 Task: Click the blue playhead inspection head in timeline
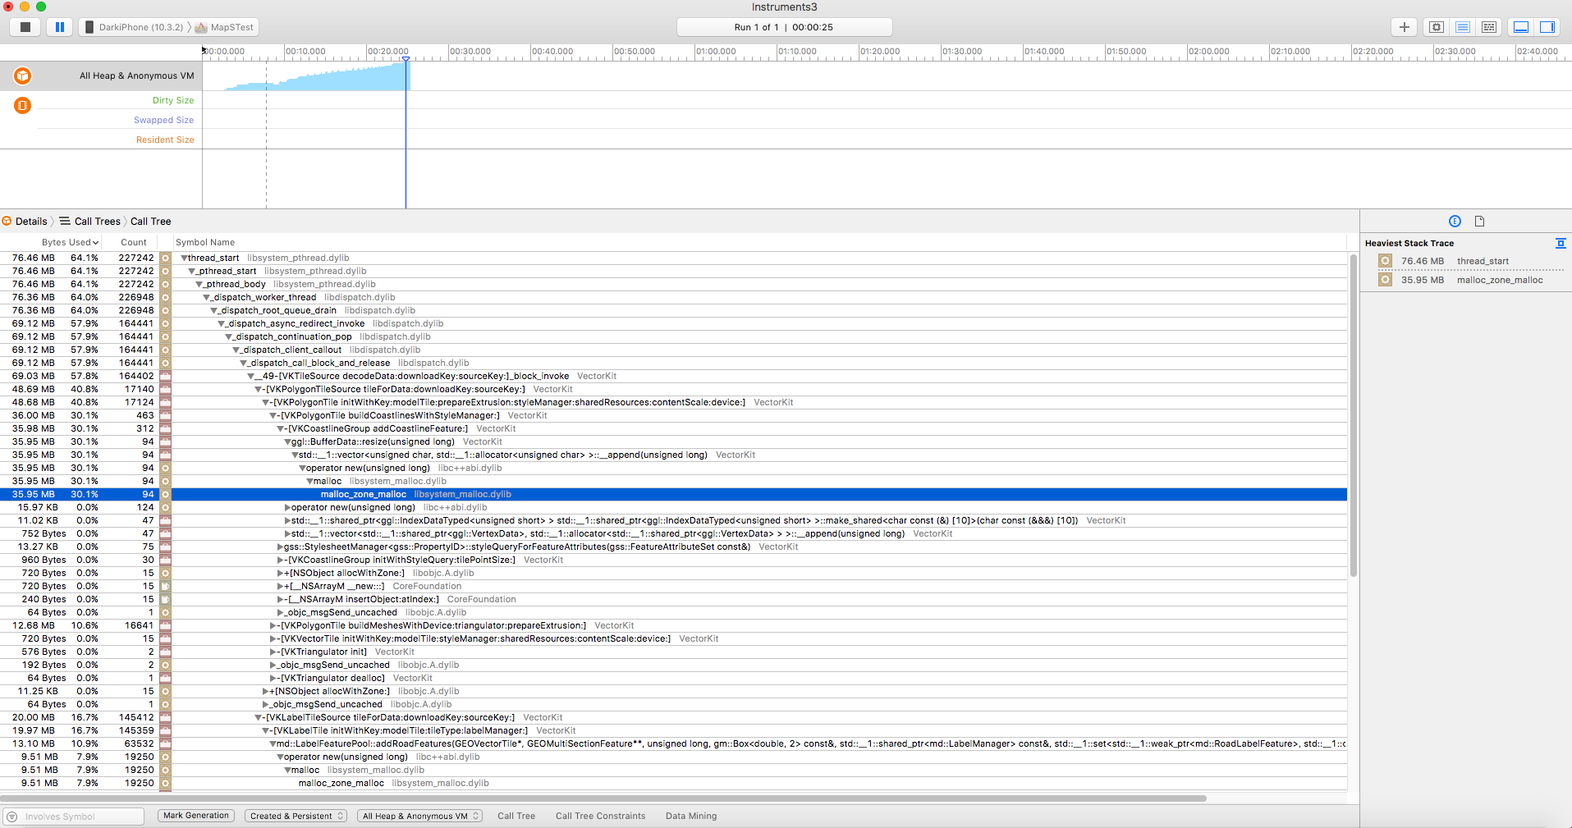tap(406, 59)
